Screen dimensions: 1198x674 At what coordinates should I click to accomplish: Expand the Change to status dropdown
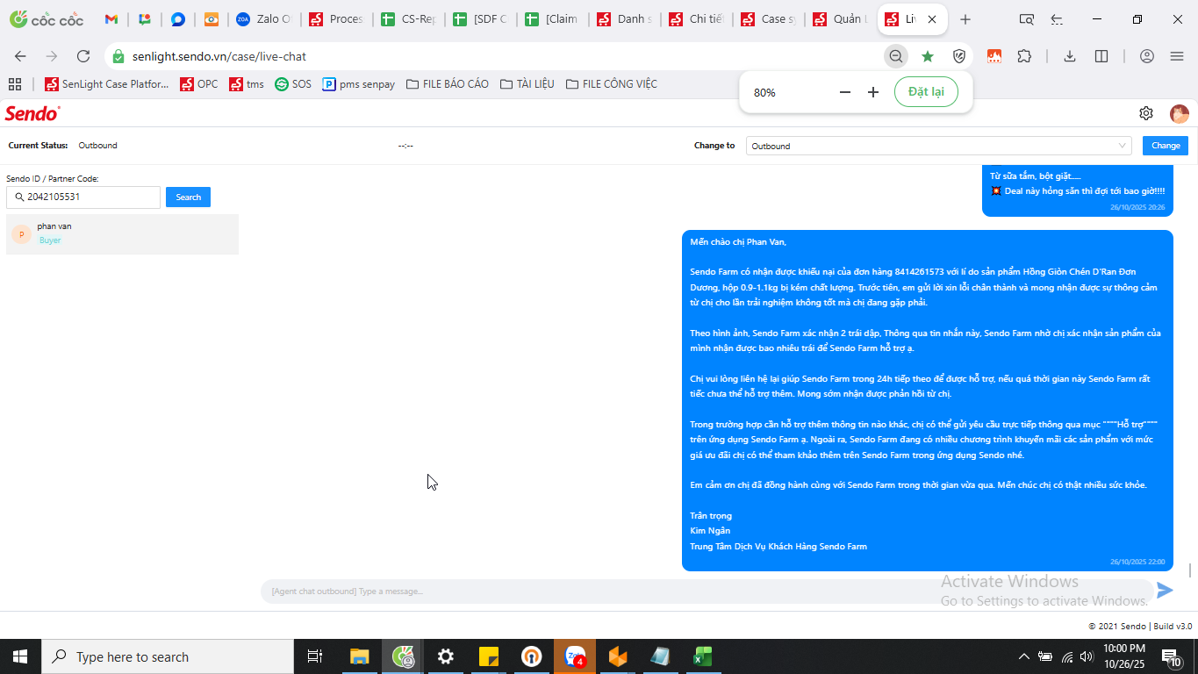[938, 146]
